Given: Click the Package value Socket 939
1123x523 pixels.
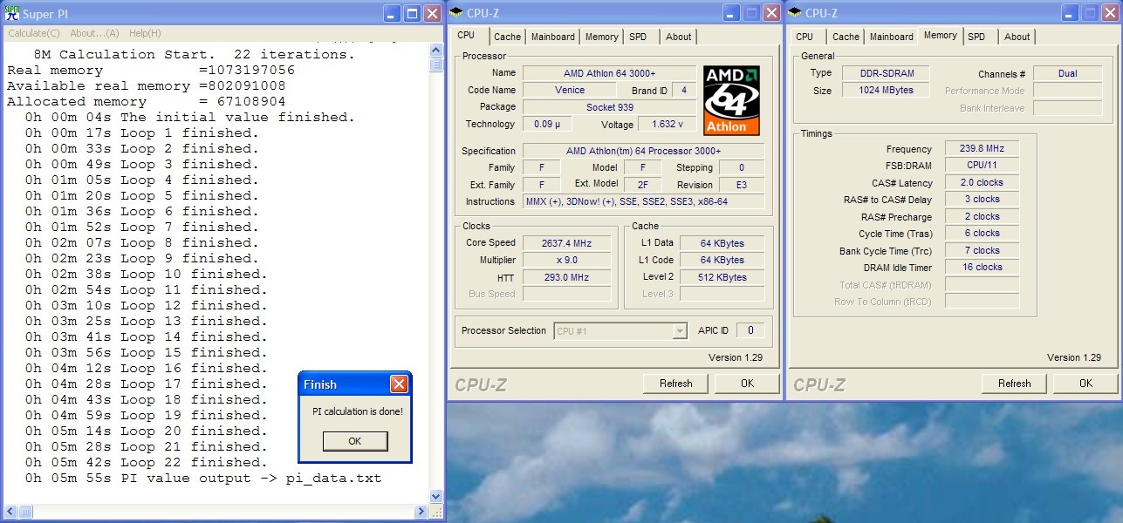Looking at the screenshot, I should pos(608,107).
